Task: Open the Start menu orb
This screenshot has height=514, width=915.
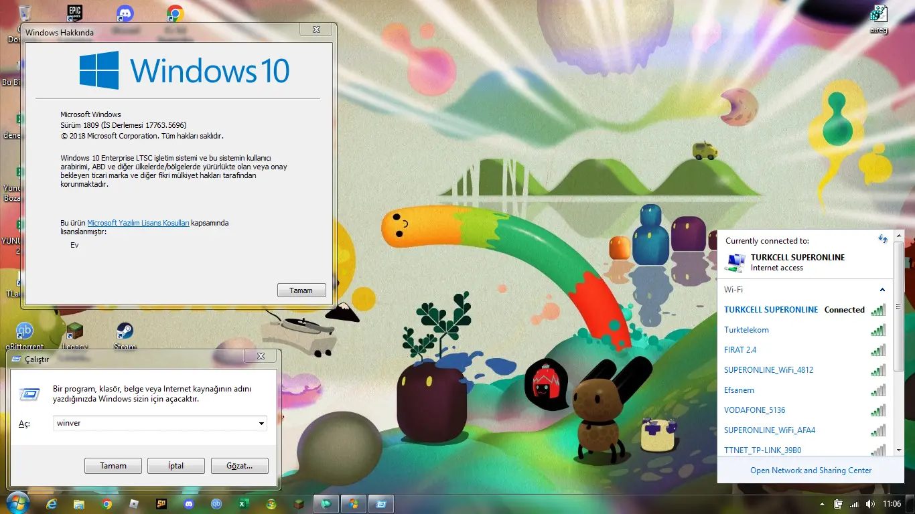Action: pyautogui.click(x=17, y=503)
